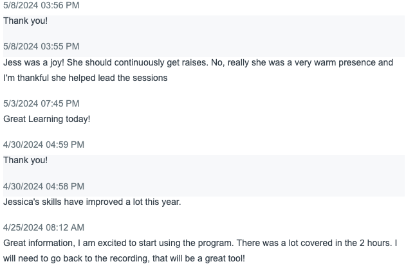Click the 4/30/2024 04:59 PM timestamp
Viewport: 406px width, 264px height.
click(x=44, y=145)
